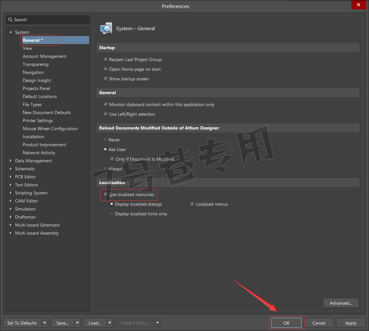Open File Types page

[x=32, y=104]
